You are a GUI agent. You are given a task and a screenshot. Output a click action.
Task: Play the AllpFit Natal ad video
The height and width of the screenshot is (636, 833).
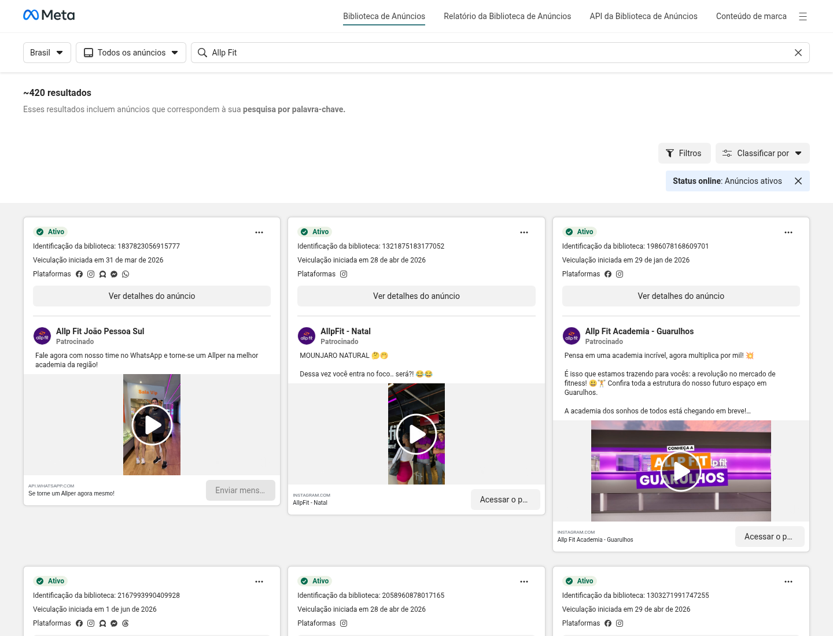pyautogui.click(x=417, y=434)
